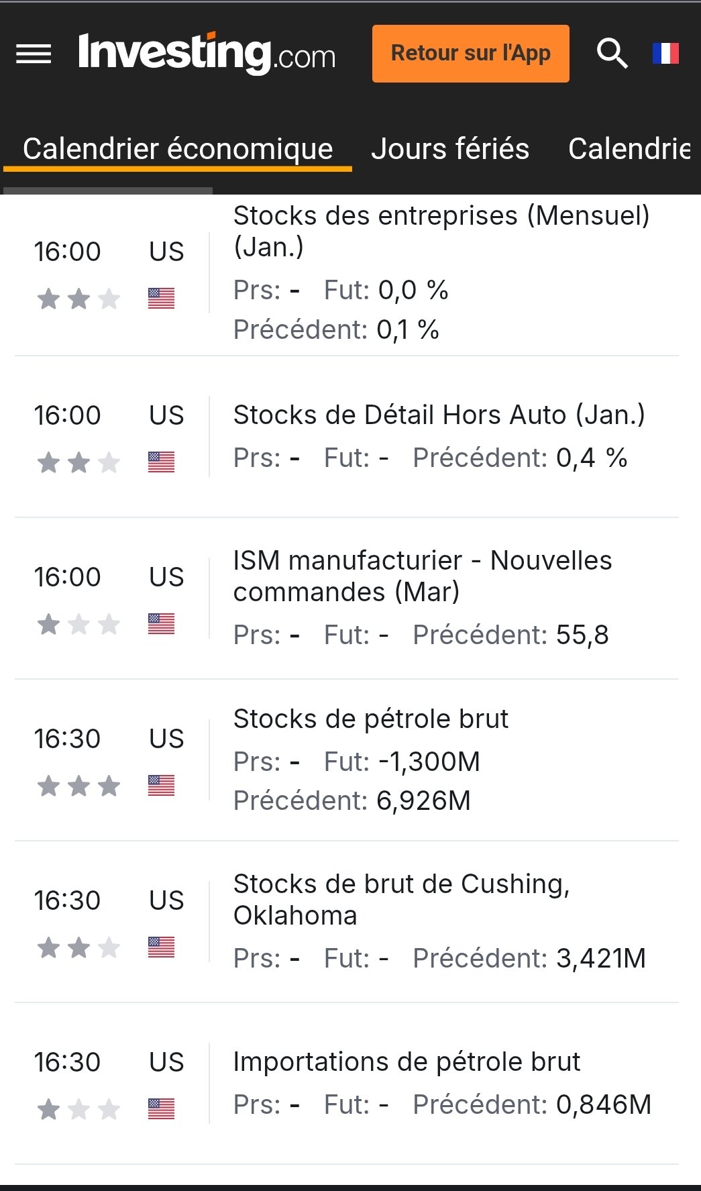Open Stocks de pétrole brut event

(x=370, y=719)
